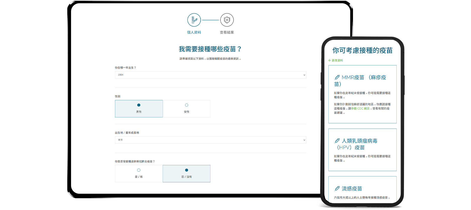Click the back arrow icon beside 更改資料
The width and height of the screenshot is (471, 210).
(330, 60)
